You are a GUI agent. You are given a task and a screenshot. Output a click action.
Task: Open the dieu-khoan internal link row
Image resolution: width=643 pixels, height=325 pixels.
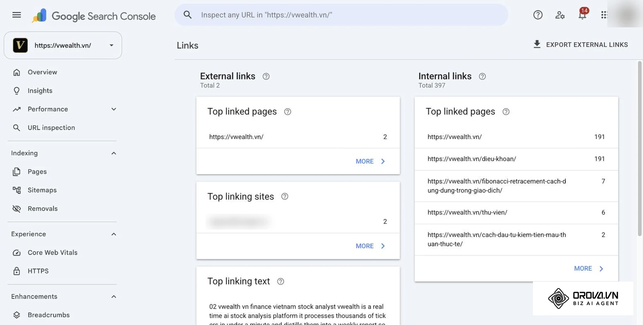coord(516,159)
